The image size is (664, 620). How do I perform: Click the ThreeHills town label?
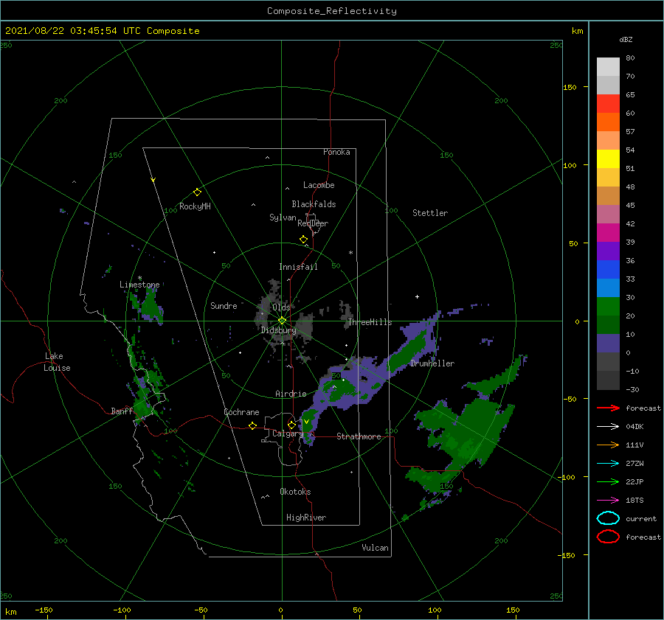click(370, 322)
